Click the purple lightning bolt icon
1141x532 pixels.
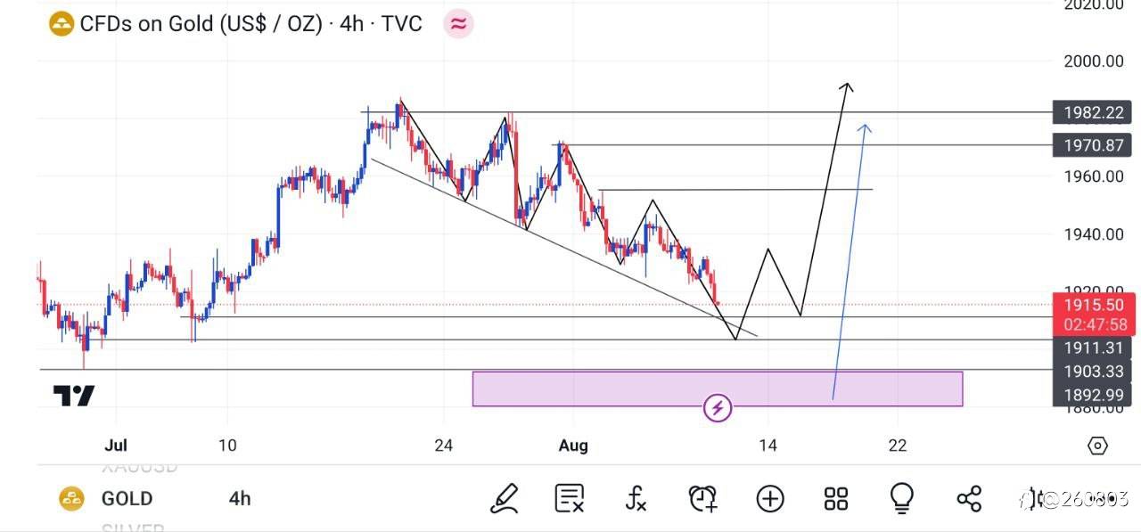pyautogui.click(x=718, y=408)
